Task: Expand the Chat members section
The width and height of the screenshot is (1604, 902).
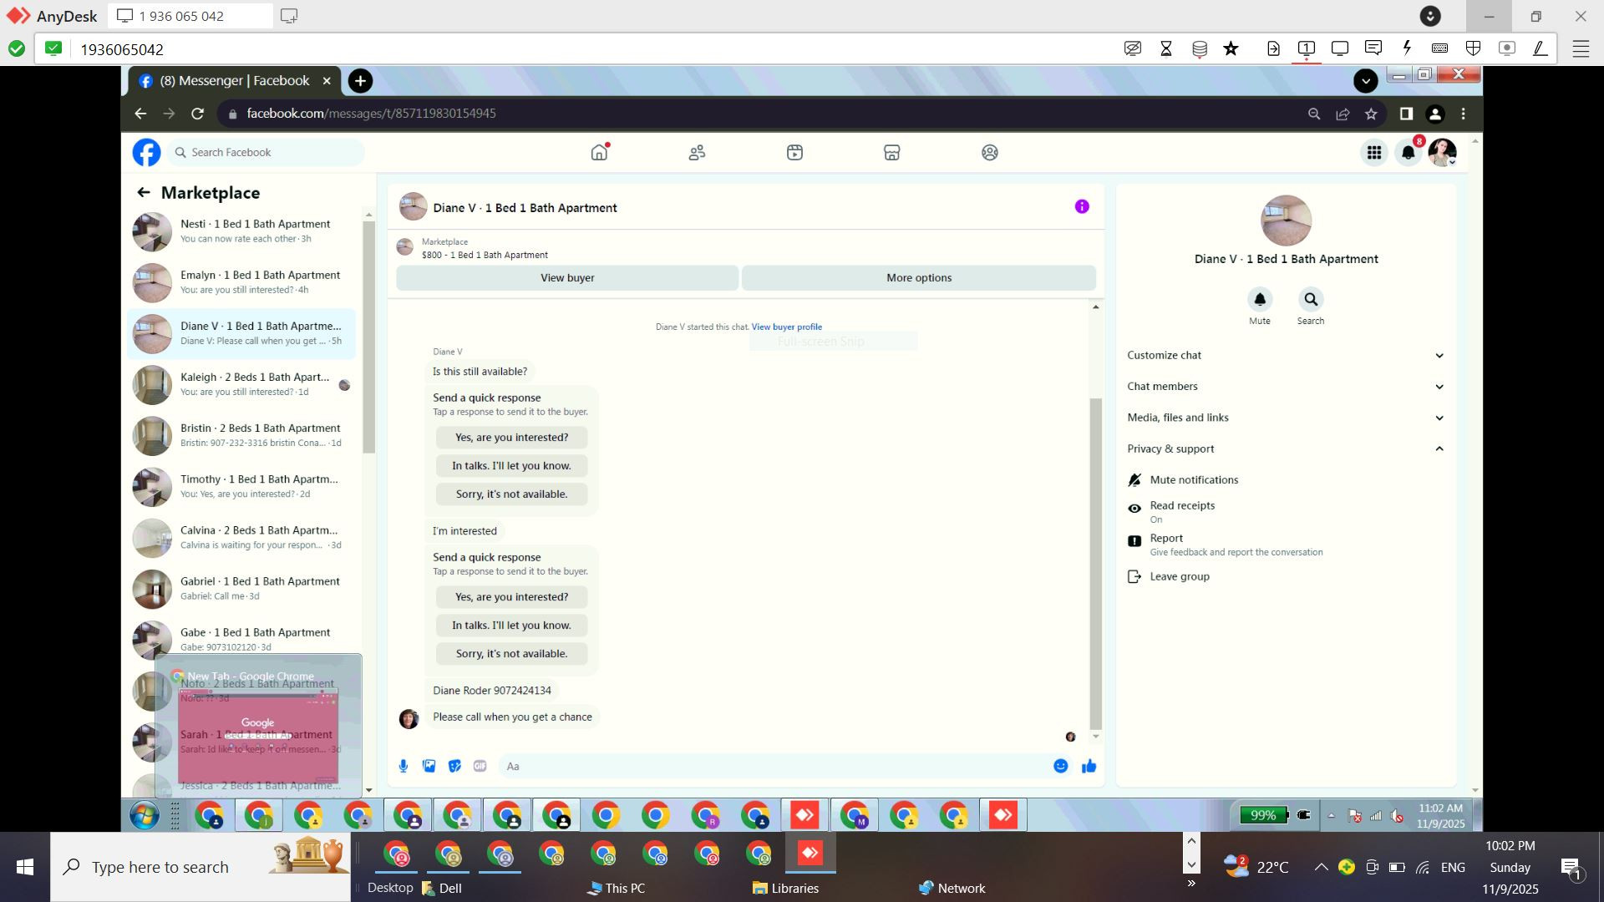Action: pyautogui.click(x=1285, y=387)
